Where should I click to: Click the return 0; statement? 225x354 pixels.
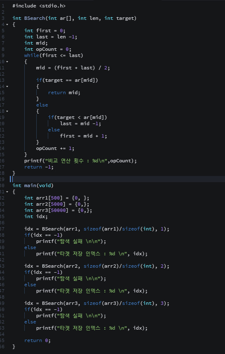pyautogui.click(x=37, y=341)
